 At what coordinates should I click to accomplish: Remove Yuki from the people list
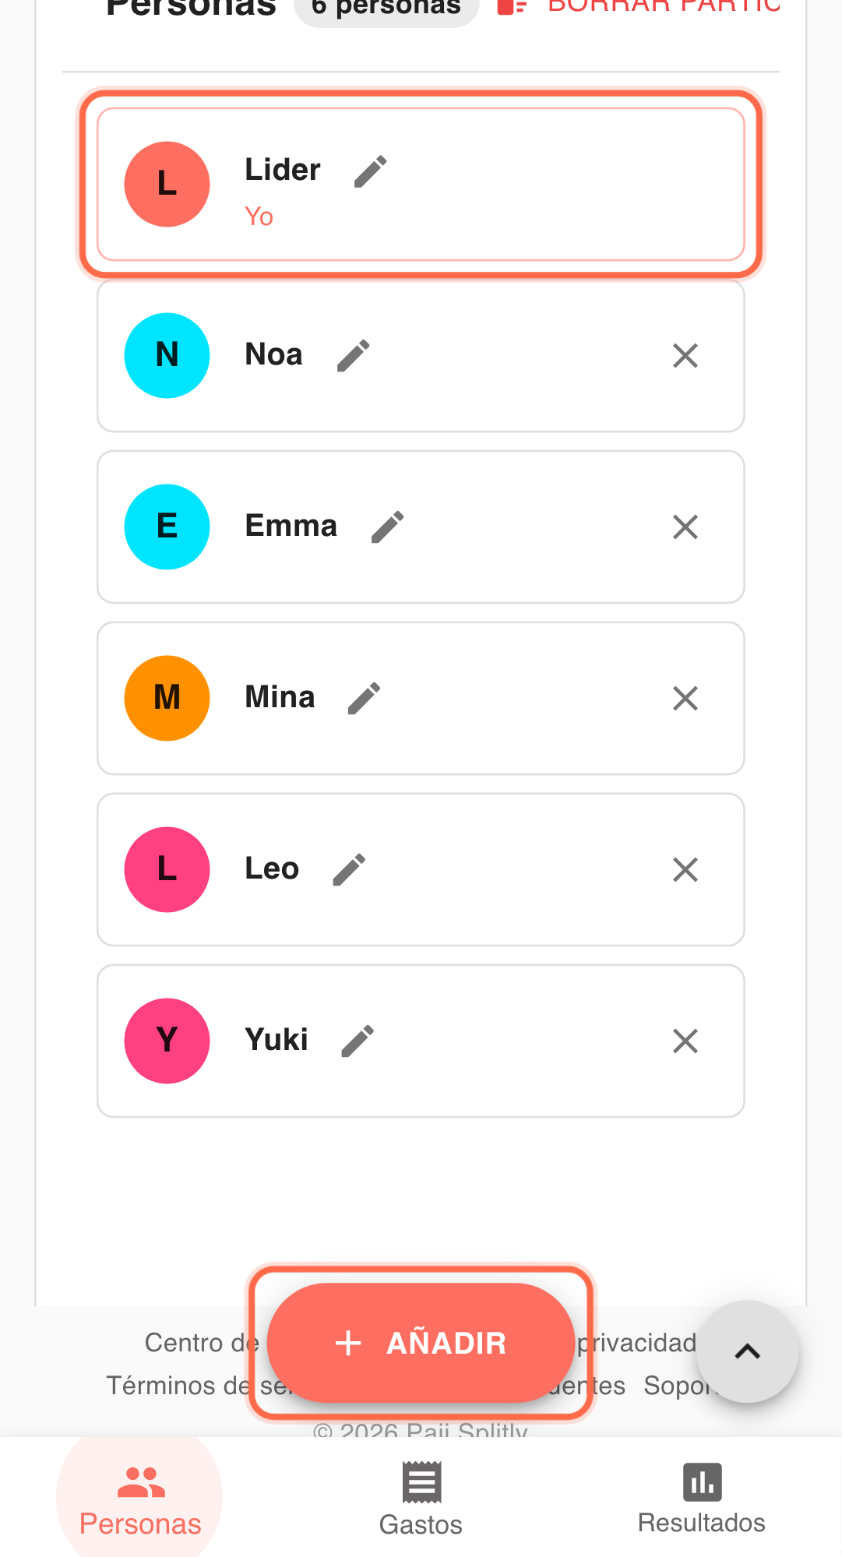(x=685, y=1041)
